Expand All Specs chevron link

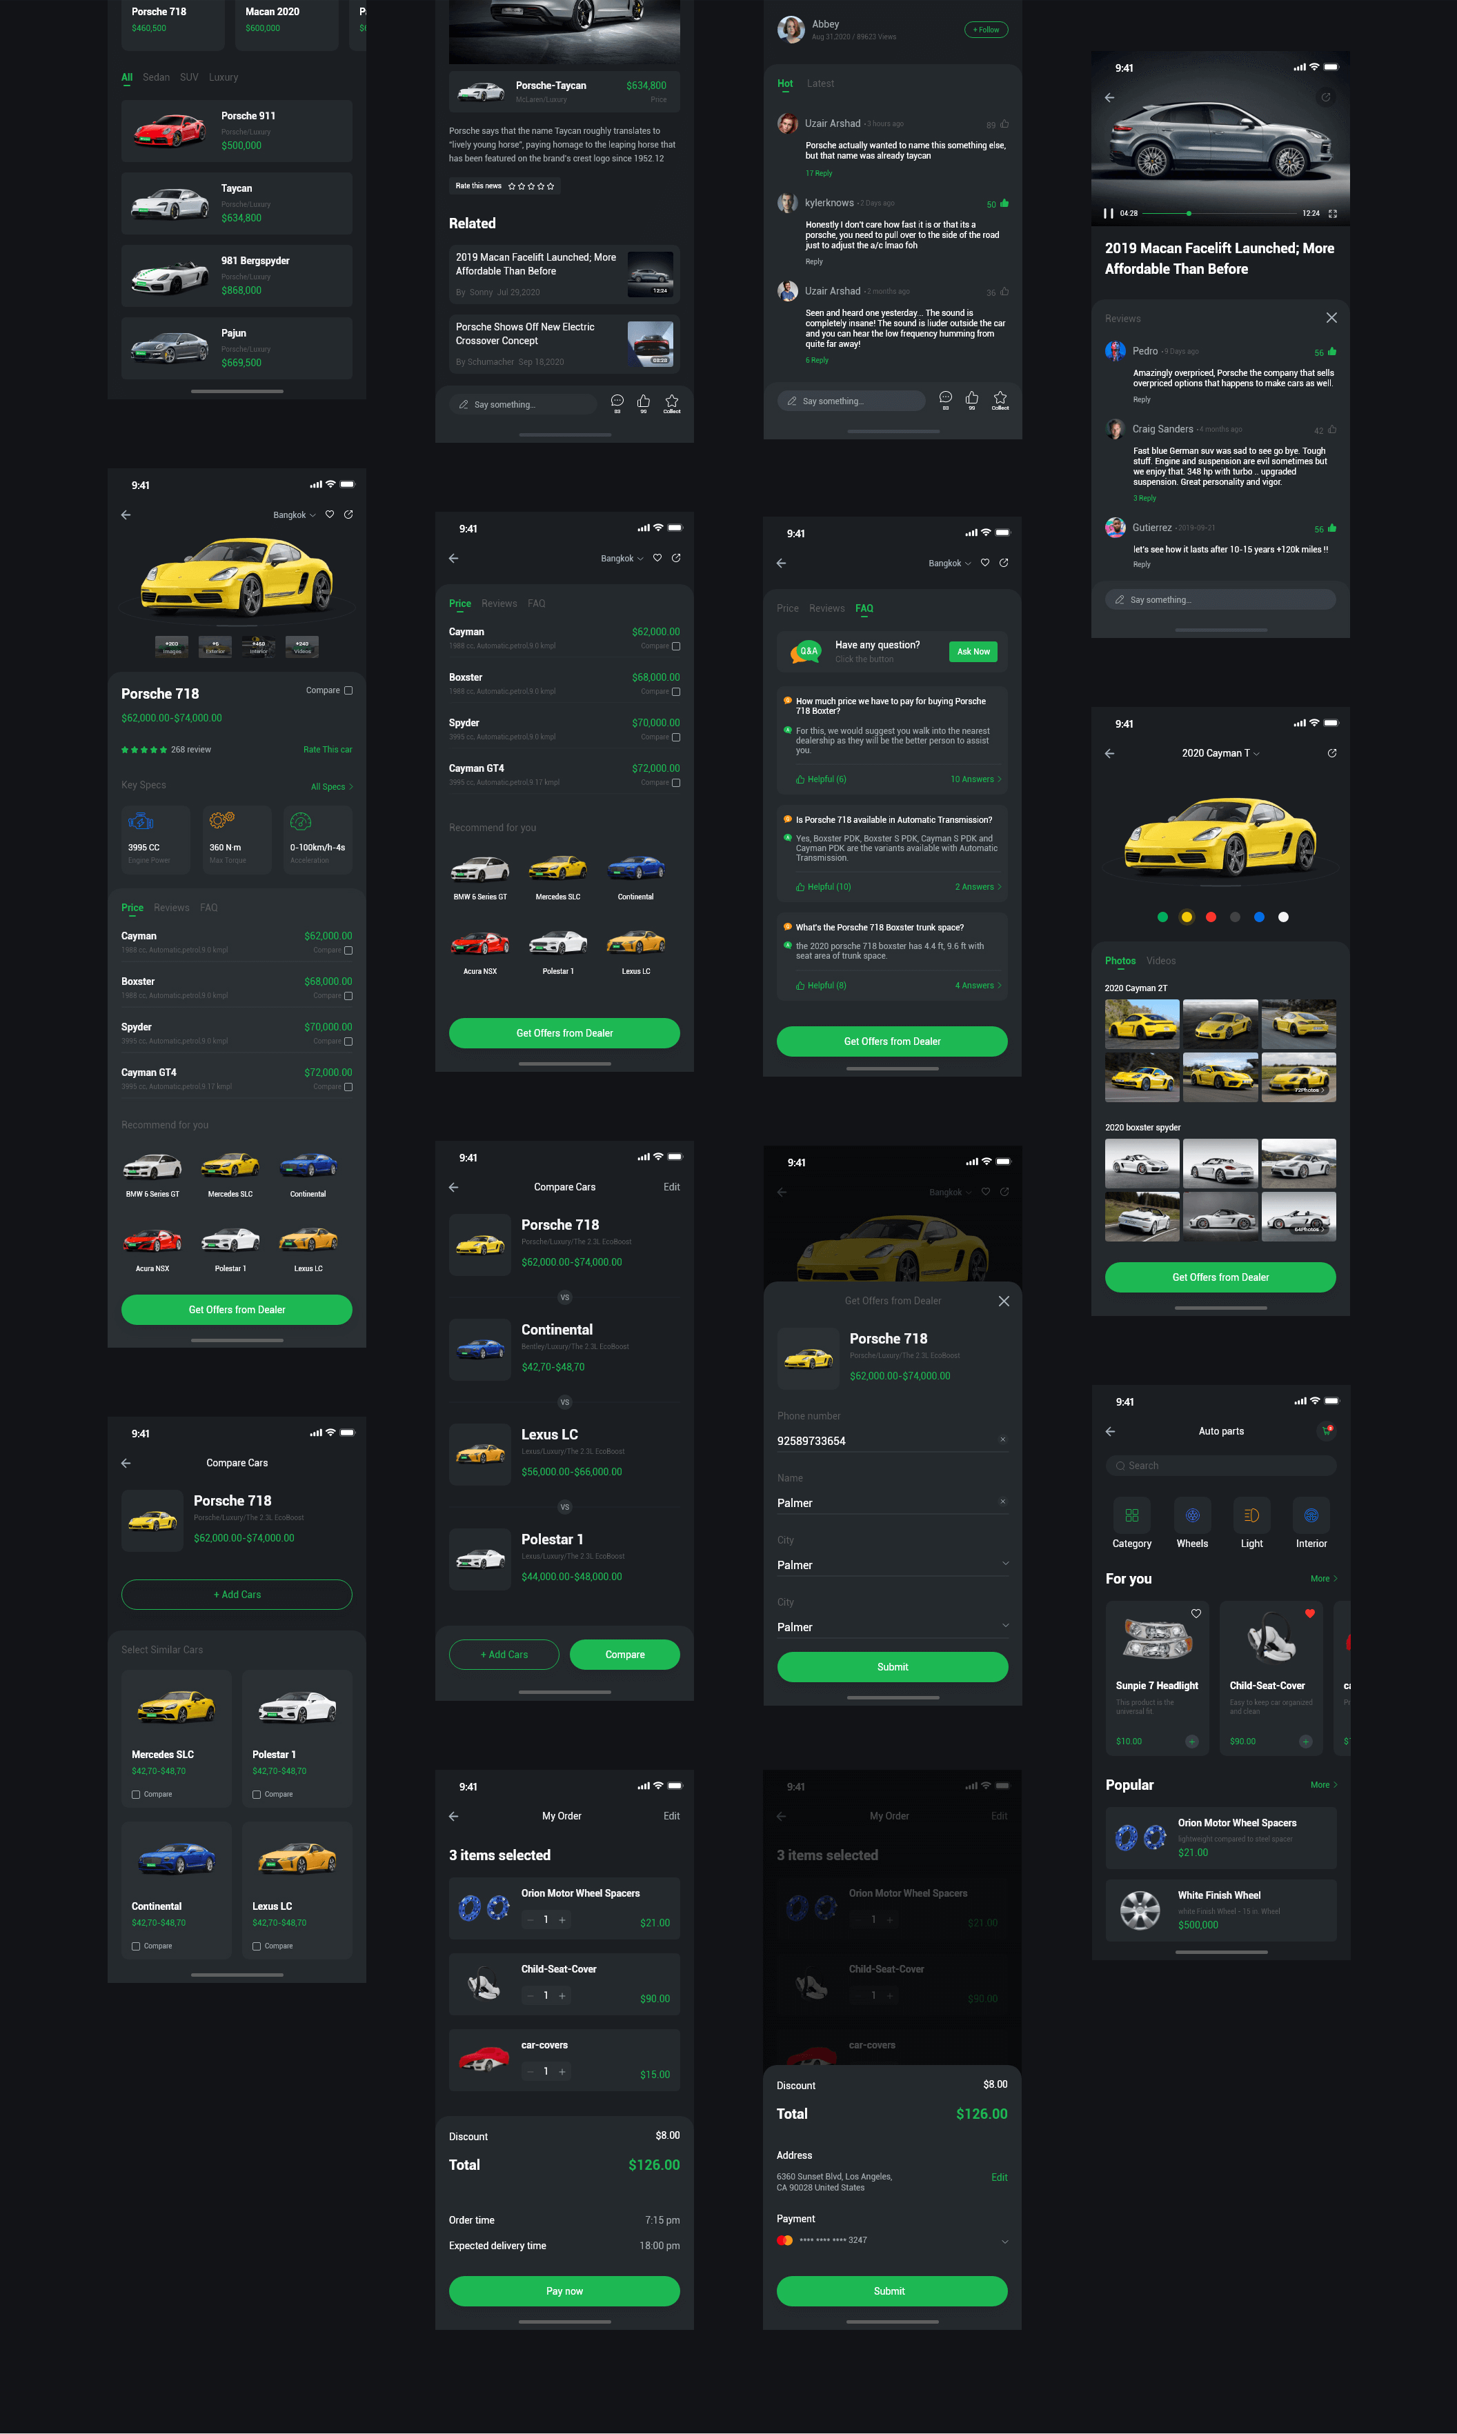[332, 786]
